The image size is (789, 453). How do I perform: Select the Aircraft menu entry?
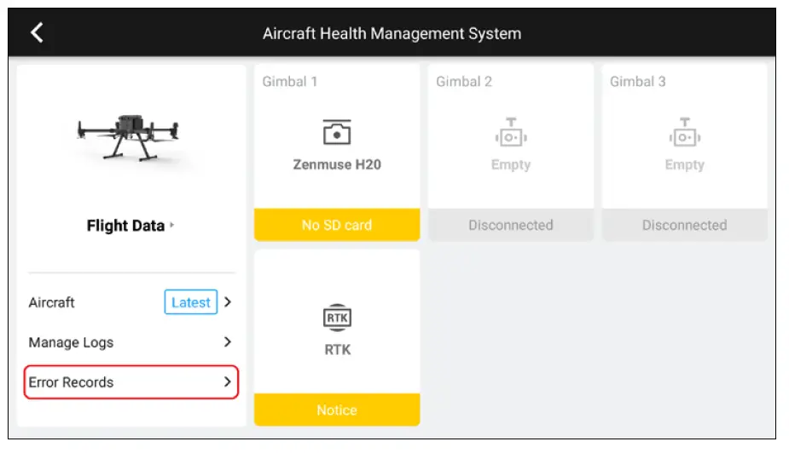[52, 302]
